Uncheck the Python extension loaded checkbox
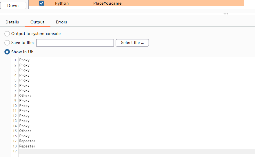The width and height of the screenshot is (255, 157). point(42,3)
